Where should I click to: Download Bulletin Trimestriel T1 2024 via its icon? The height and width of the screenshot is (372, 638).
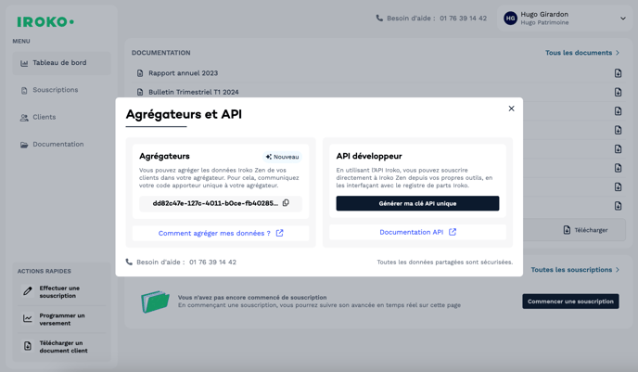point(618,92)
